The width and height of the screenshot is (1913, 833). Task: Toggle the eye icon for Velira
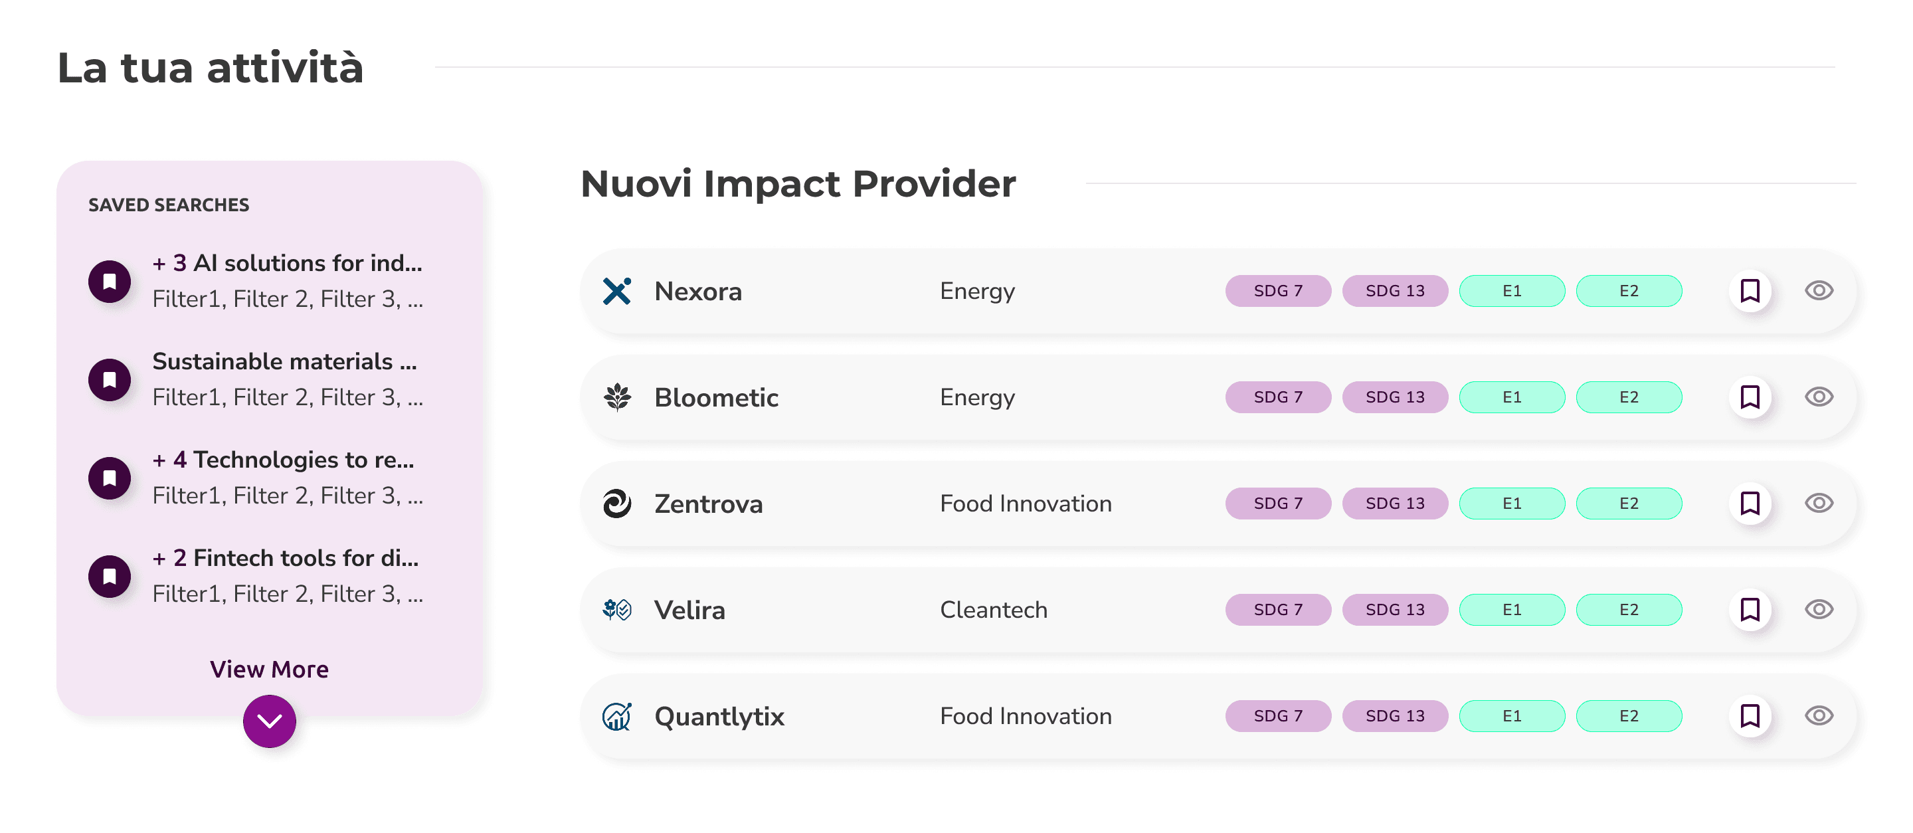(x=1819, y=610)
